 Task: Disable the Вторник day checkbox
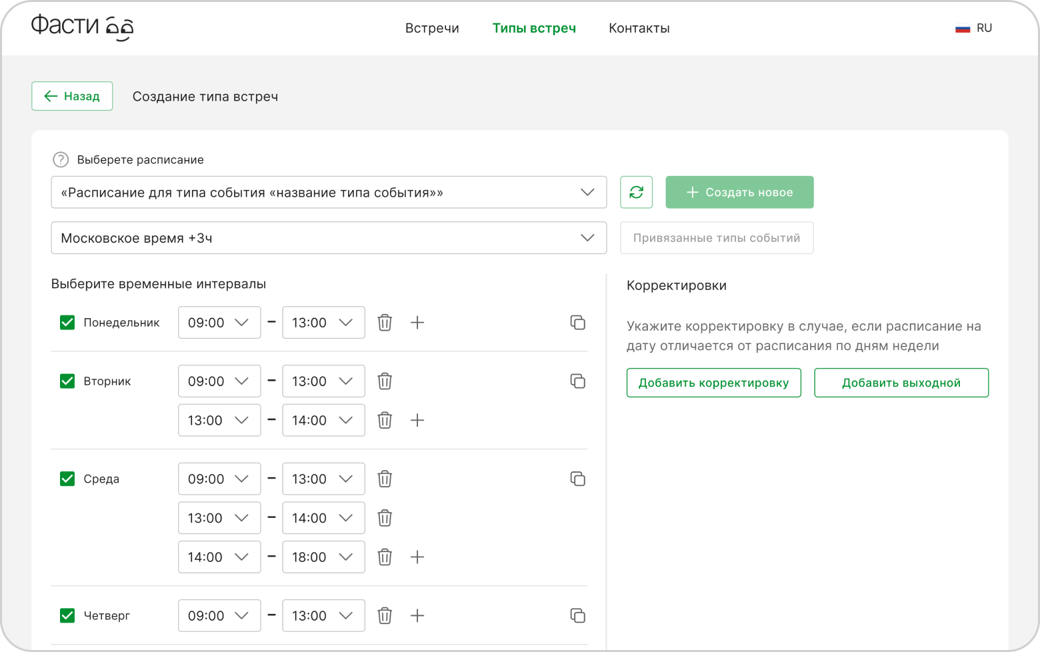point(67,381)
